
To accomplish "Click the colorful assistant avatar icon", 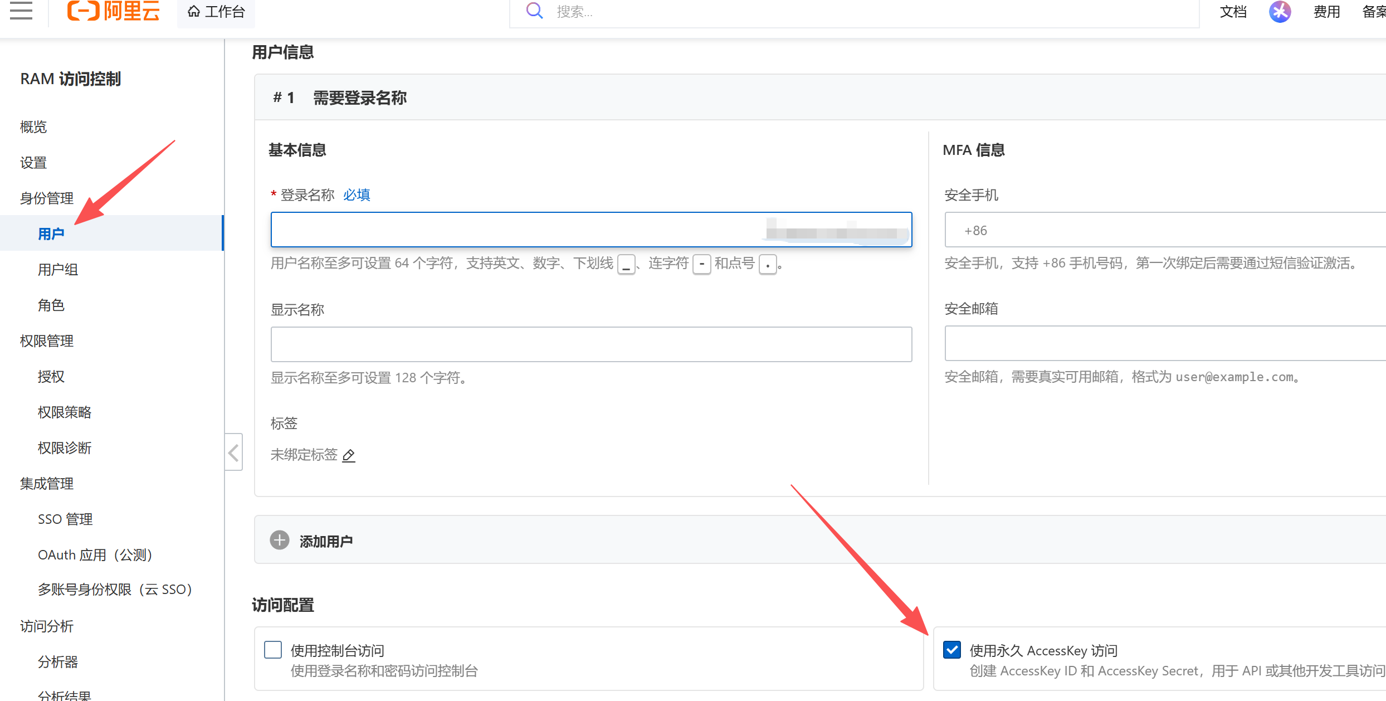I will click(x=1280, y=12).
